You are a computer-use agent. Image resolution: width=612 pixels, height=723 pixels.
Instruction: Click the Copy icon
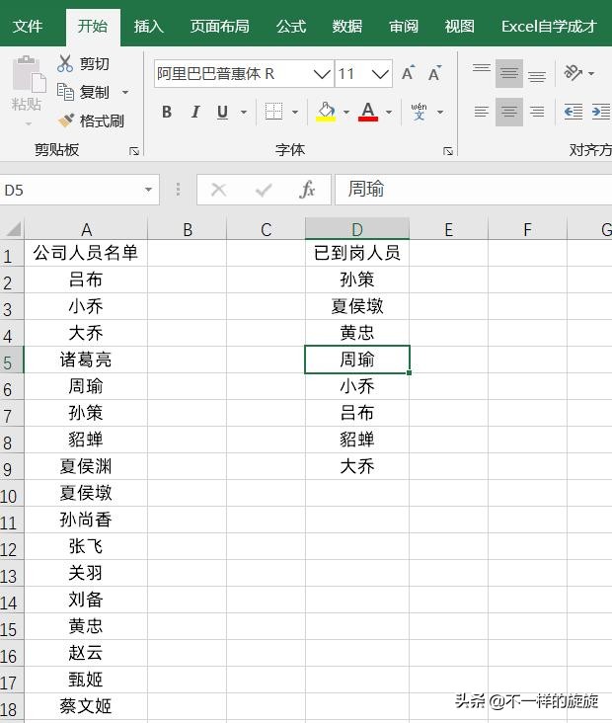[x=65, y=92]
